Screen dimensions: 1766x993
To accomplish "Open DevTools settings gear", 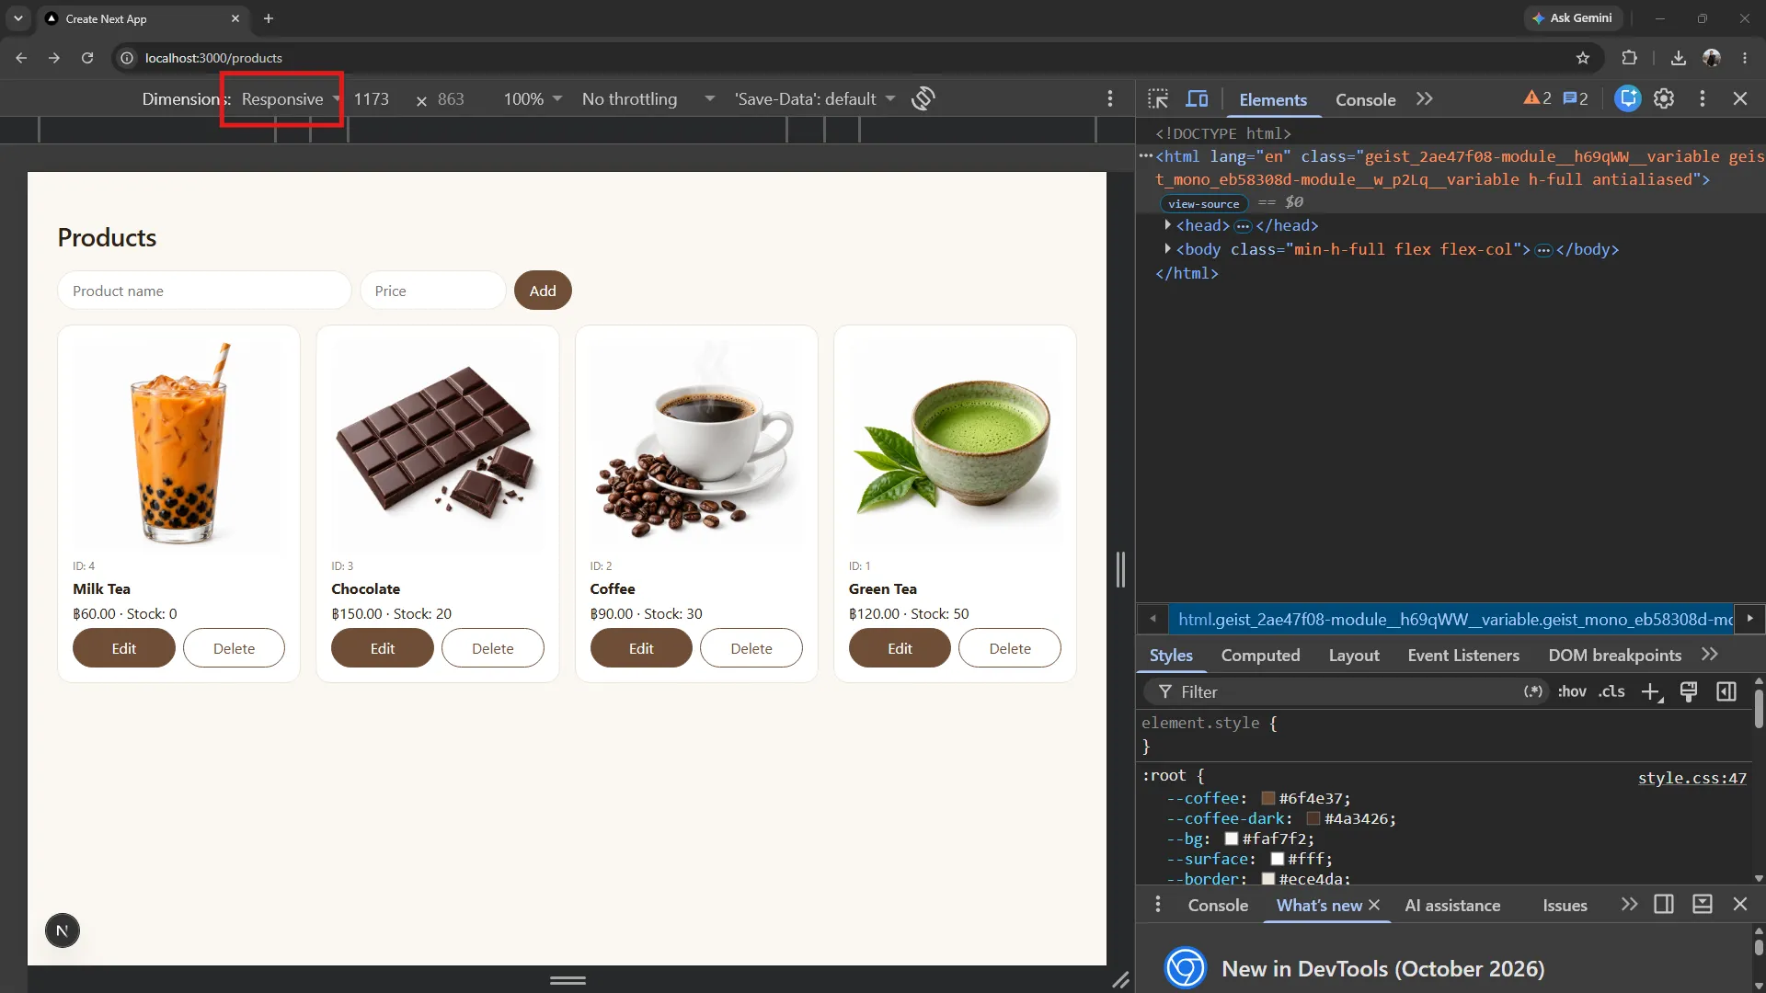I will coord(1664,98).
